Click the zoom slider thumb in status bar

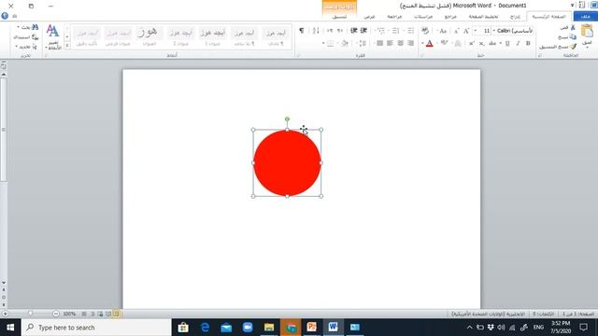[x=30, y=314]
